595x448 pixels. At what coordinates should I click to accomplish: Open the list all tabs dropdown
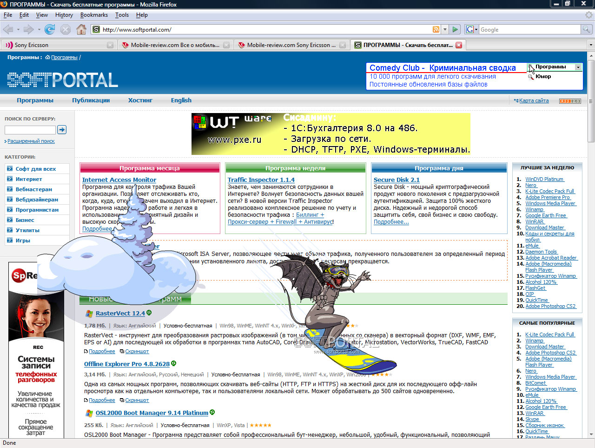[590, 45]
